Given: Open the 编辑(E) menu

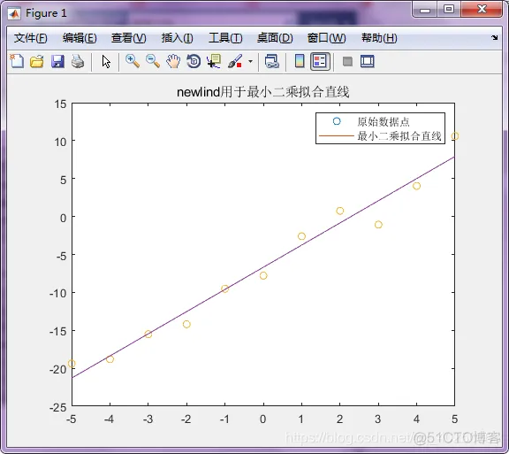Looking at the screenshot, I should (x=80, y=38).
